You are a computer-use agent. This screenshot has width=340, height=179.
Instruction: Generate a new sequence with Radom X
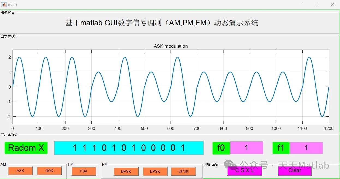[26, 148]
